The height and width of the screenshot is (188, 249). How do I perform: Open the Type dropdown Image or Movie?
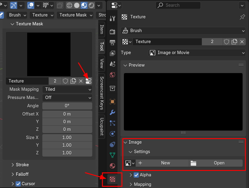pyautogui.click(x=197, y=53)
